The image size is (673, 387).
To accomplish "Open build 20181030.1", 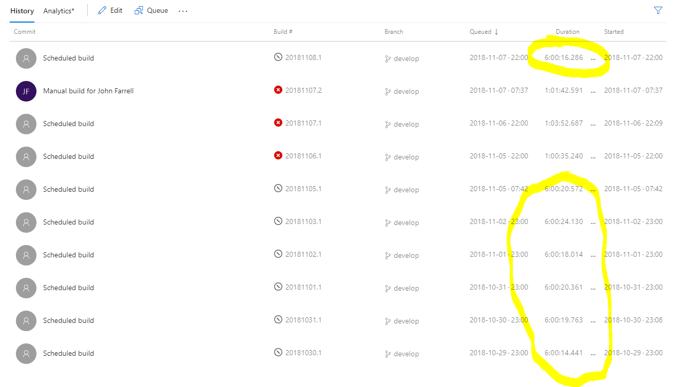I will [x=303, y=353].
